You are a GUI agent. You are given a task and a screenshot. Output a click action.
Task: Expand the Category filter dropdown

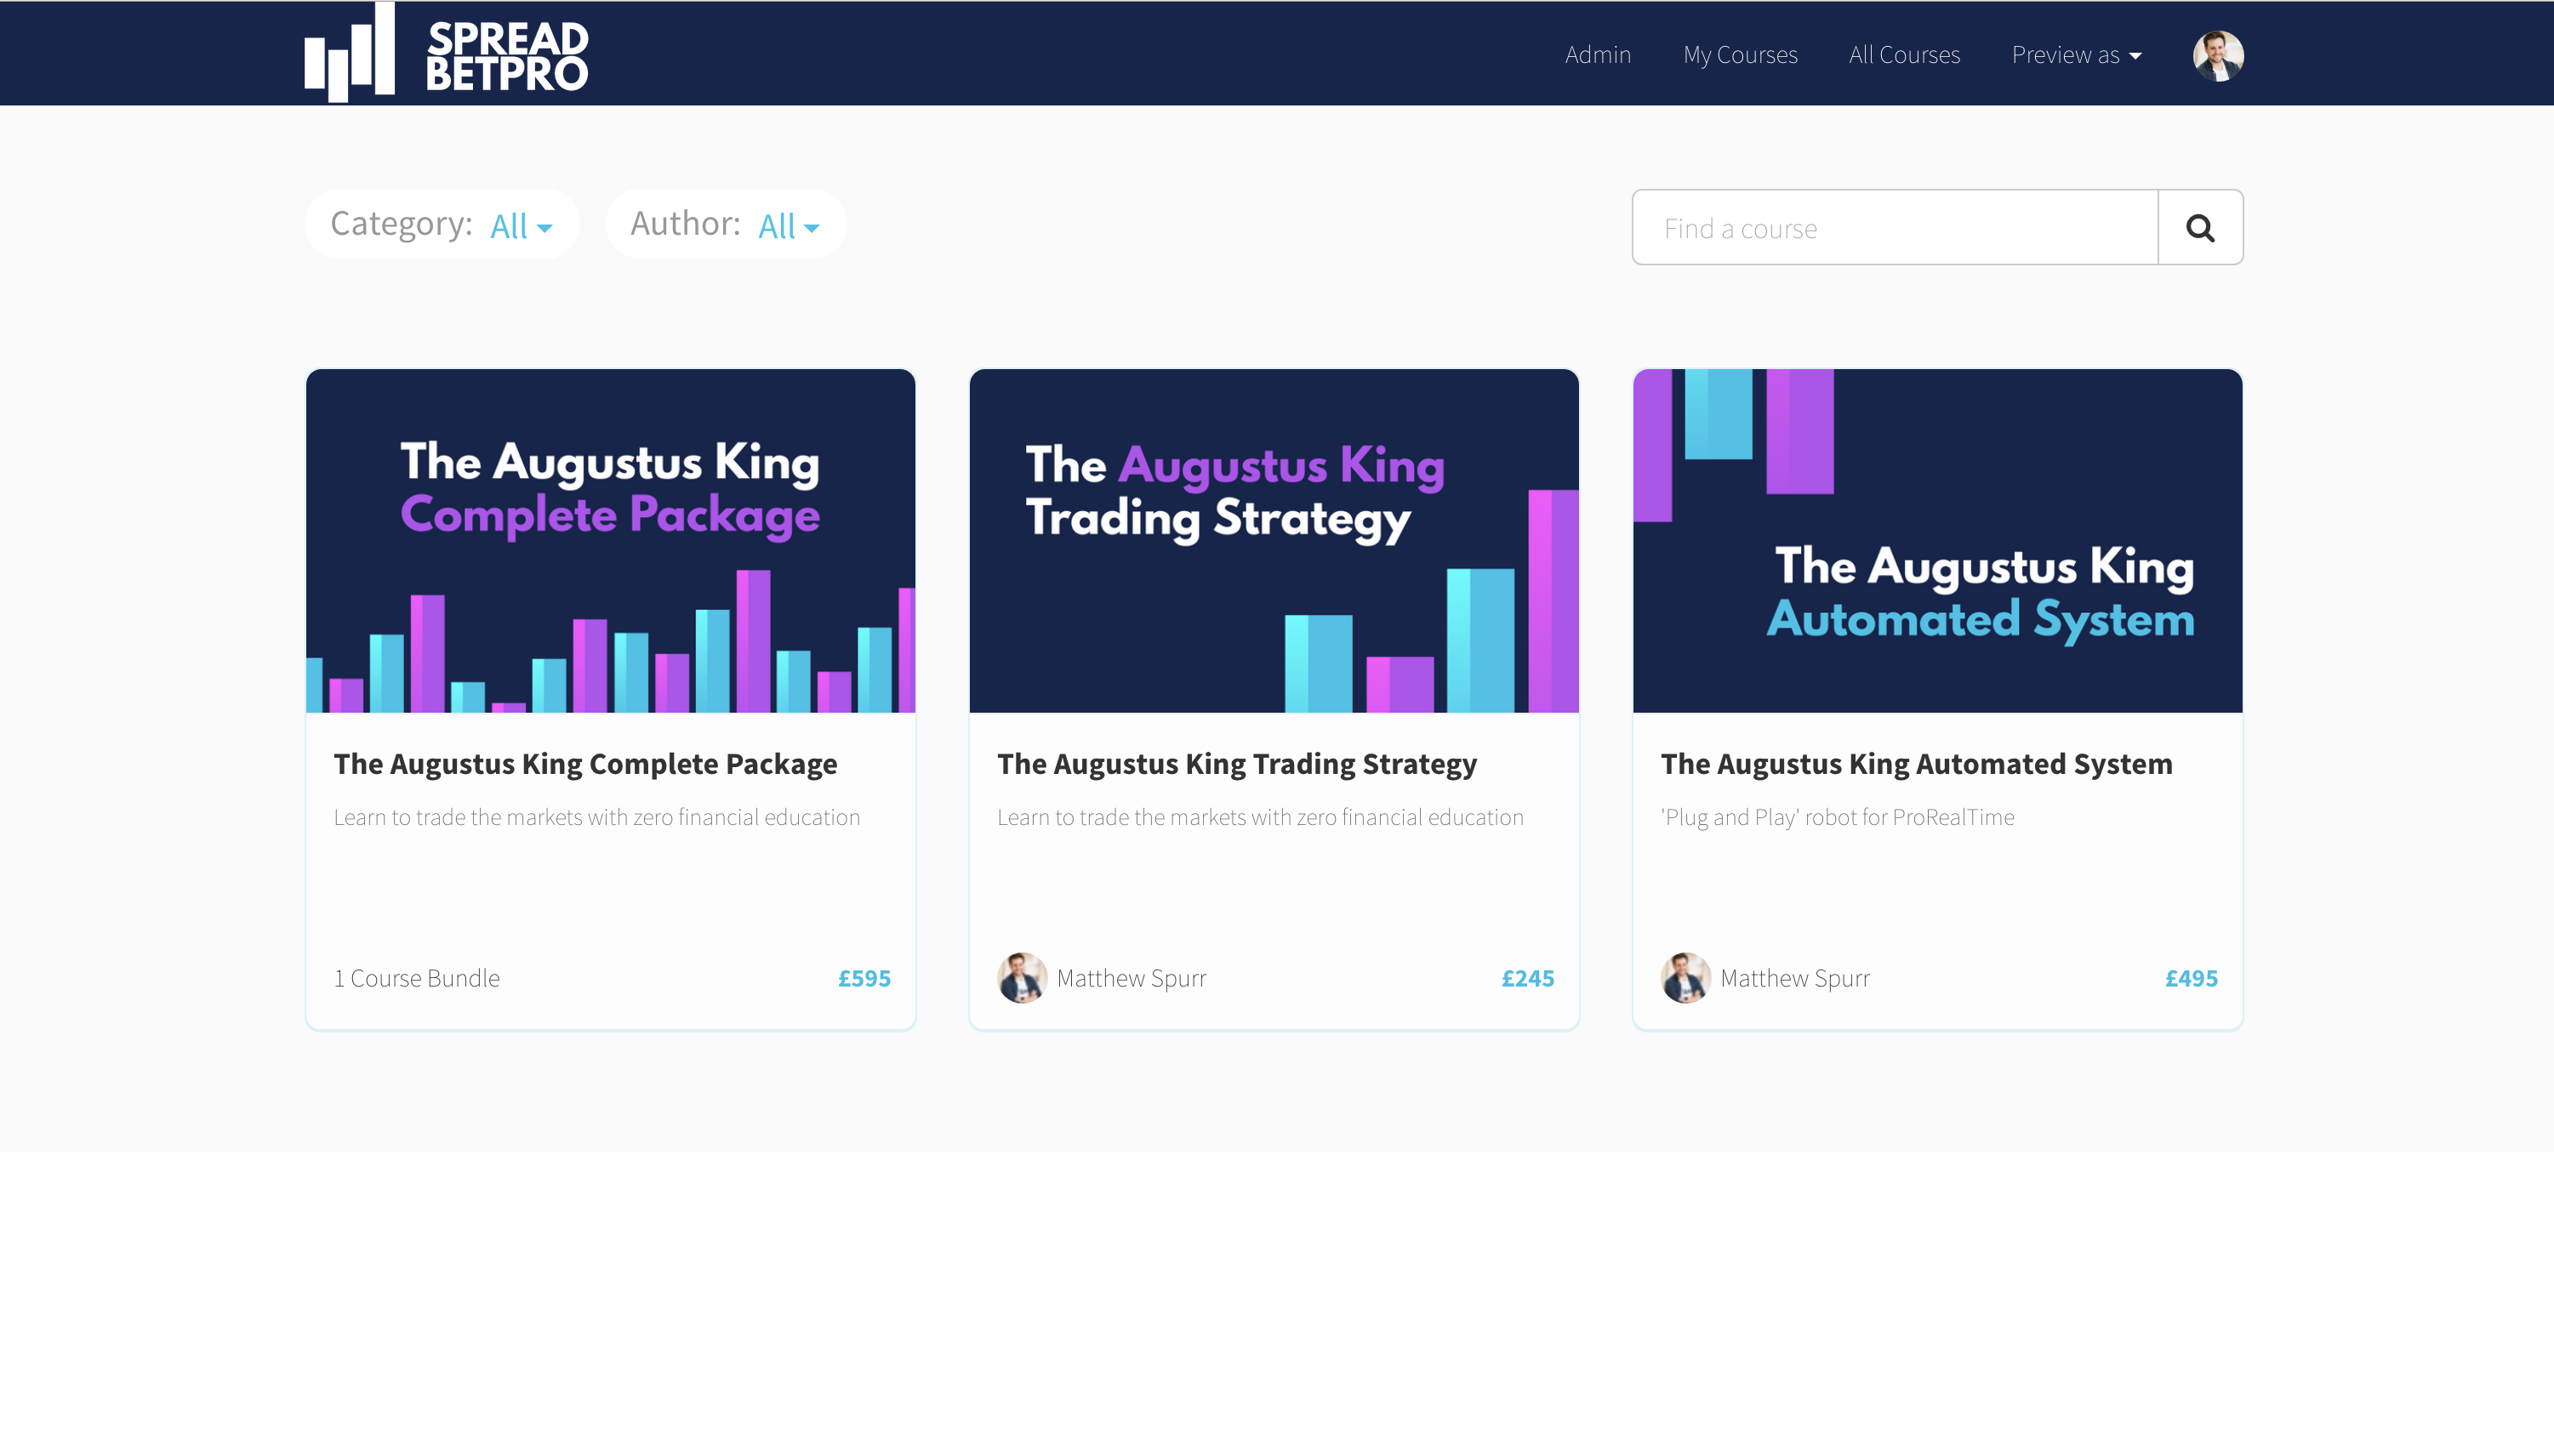pyautogui.click(x=520, y=226)
